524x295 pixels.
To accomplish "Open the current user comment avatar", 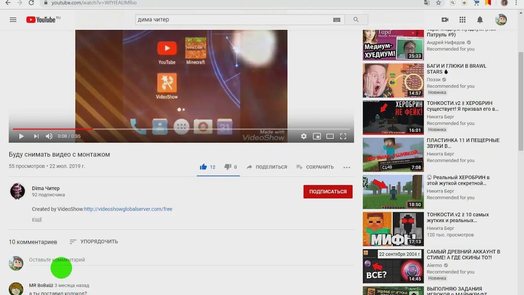I will pyautogui.click(x=16, y=263).
